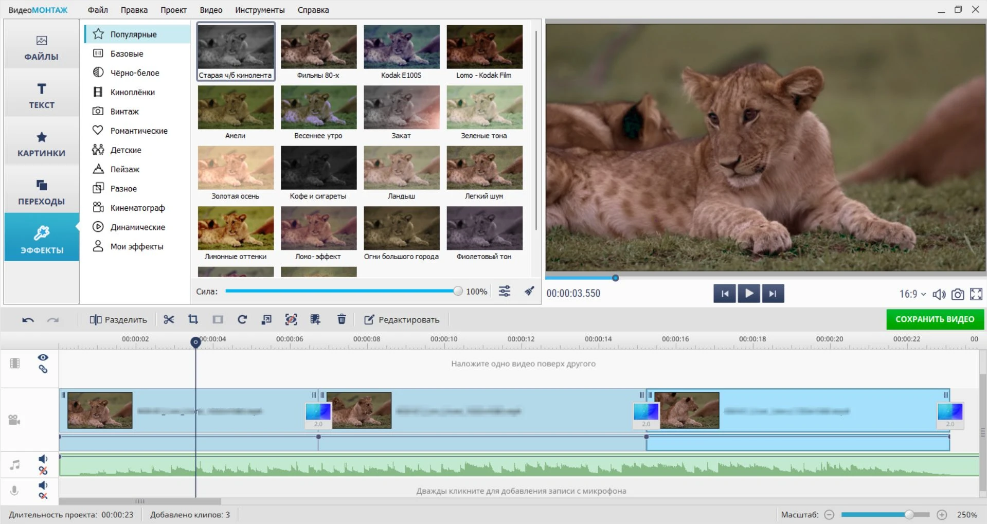Open the Инструменты menu
Viewport: 987px width, 524px height.
click(x=260, y=10)
